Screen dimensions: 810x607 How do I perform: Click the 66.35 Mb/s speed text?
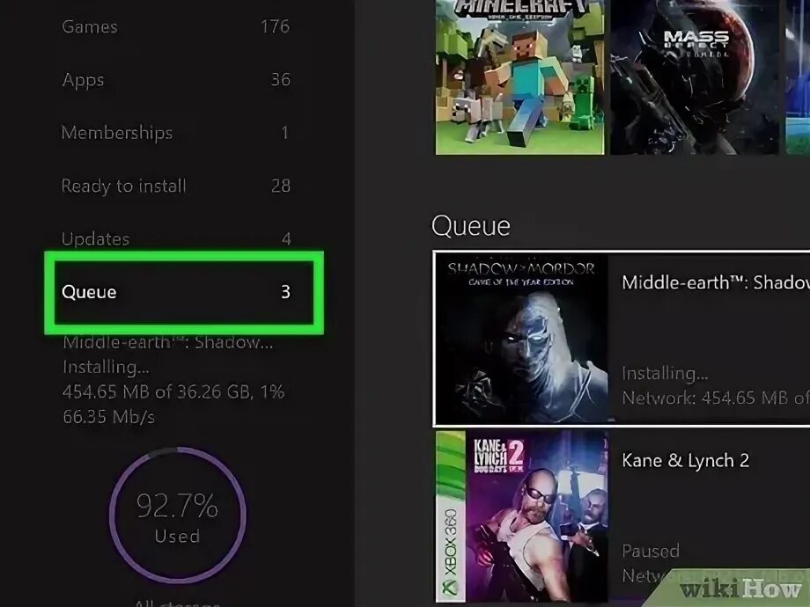pos(108,416)
